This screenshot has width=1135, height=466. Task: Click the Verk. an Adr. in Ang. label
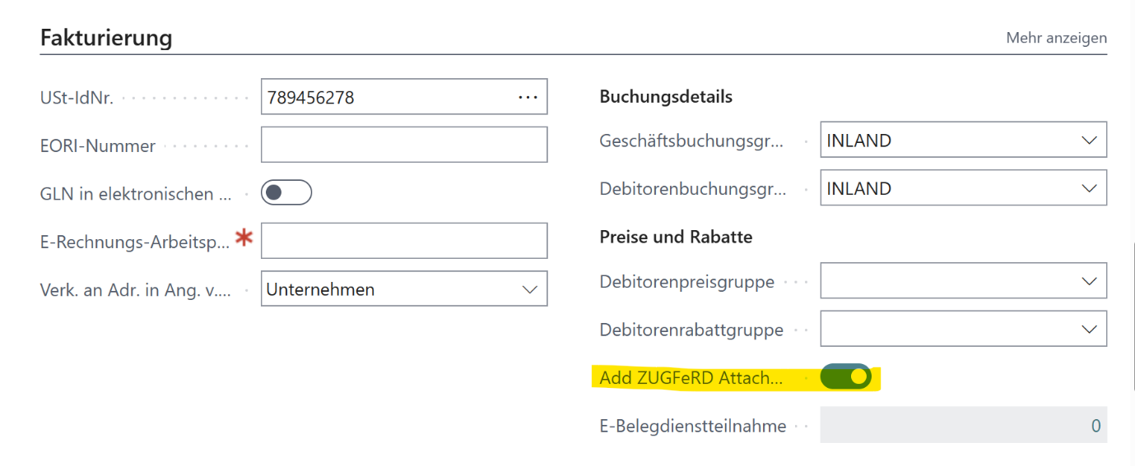(x=136, y=290)
